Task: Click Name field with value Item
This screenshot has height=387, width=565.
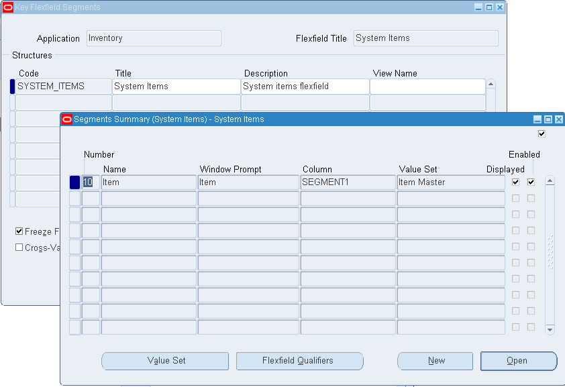Action: tap(149, 182)
